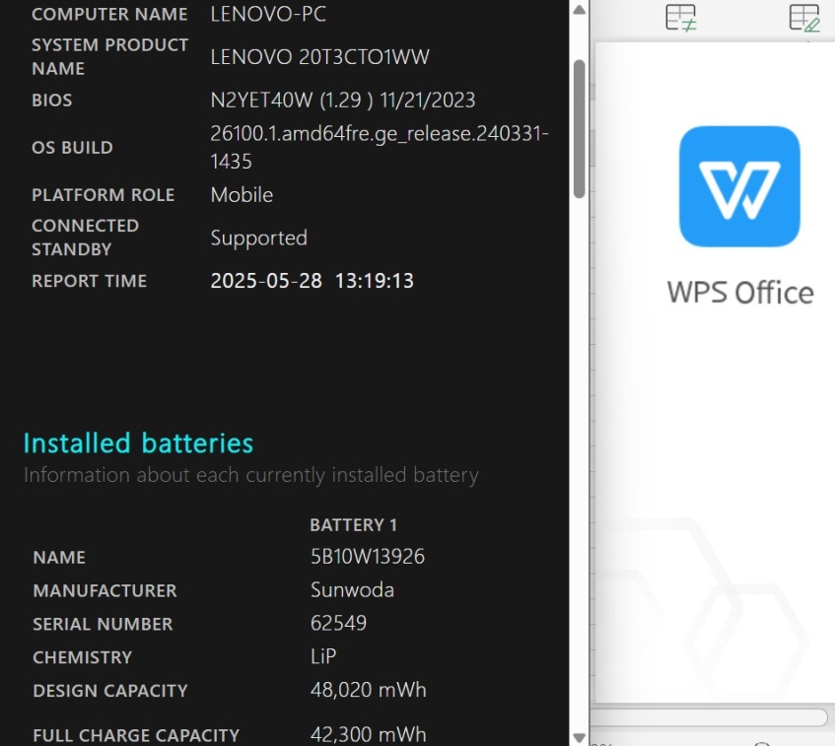The image size is (835, 746).
Task: Click the report time '2025-05-28 13:19:13'
Action: tap(313, 281)
